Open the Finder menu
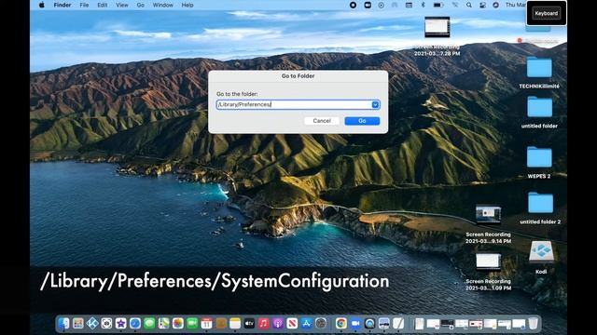 [x=62, y=5]
